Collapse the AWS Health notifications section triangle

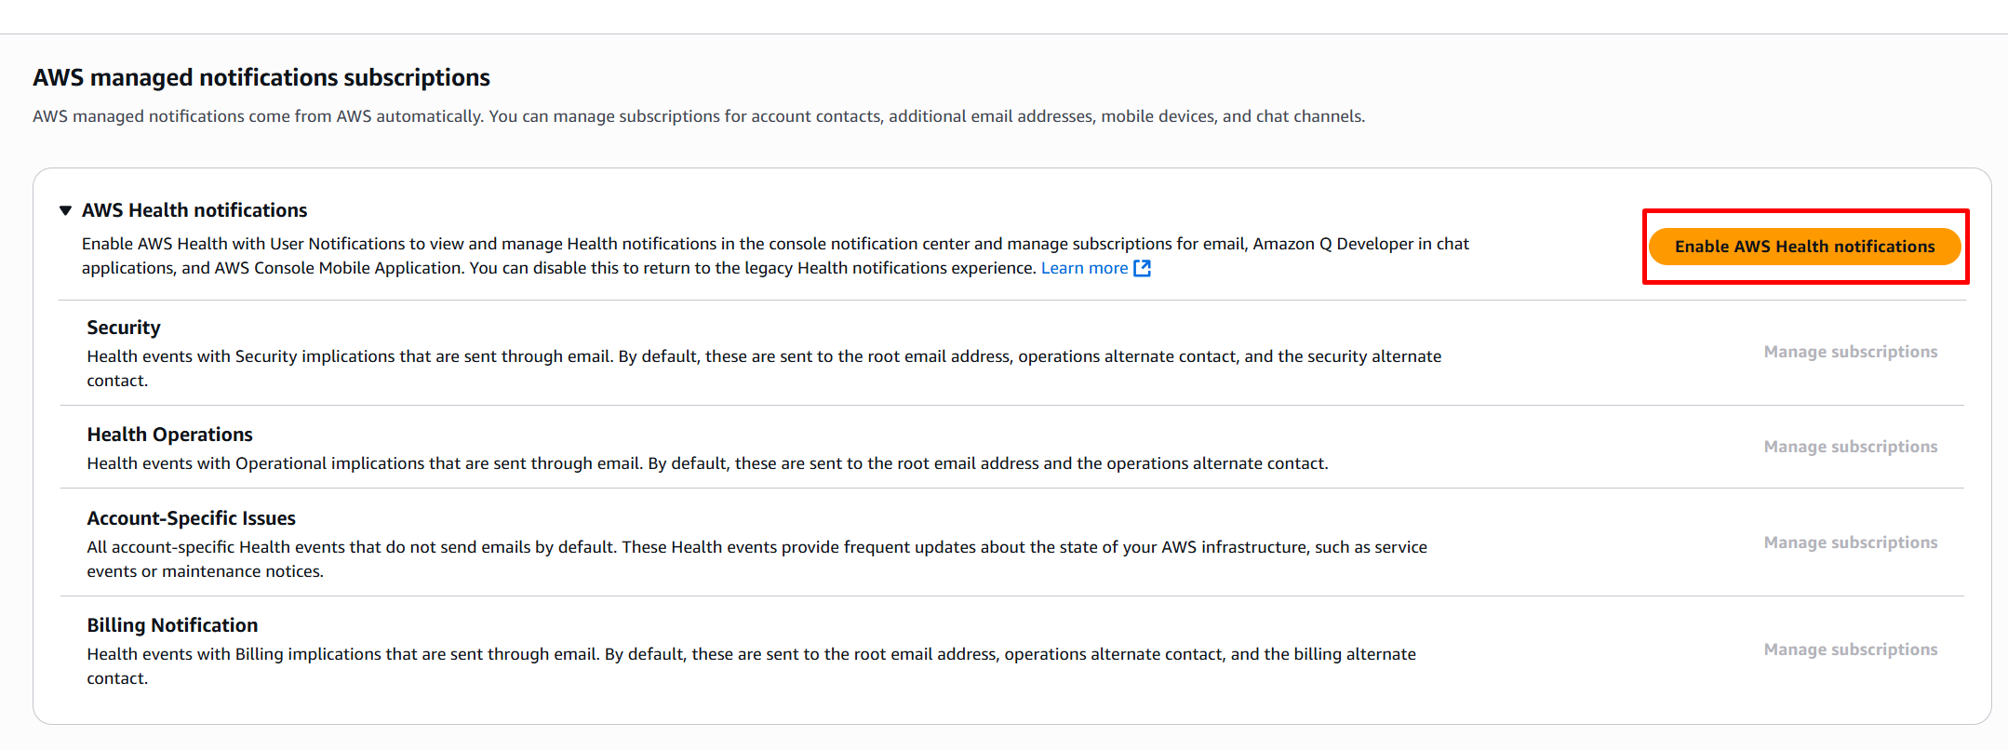(65, 210)
